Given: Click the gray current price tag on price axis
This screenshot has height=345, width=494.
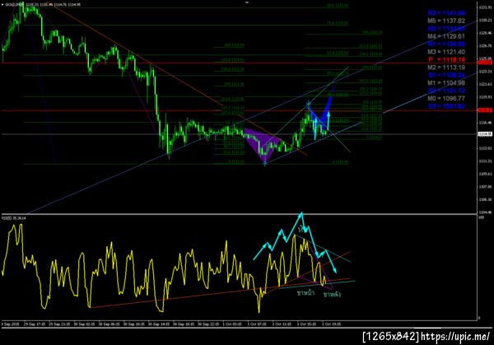Looking at the screenshot, I should [485, 134].
